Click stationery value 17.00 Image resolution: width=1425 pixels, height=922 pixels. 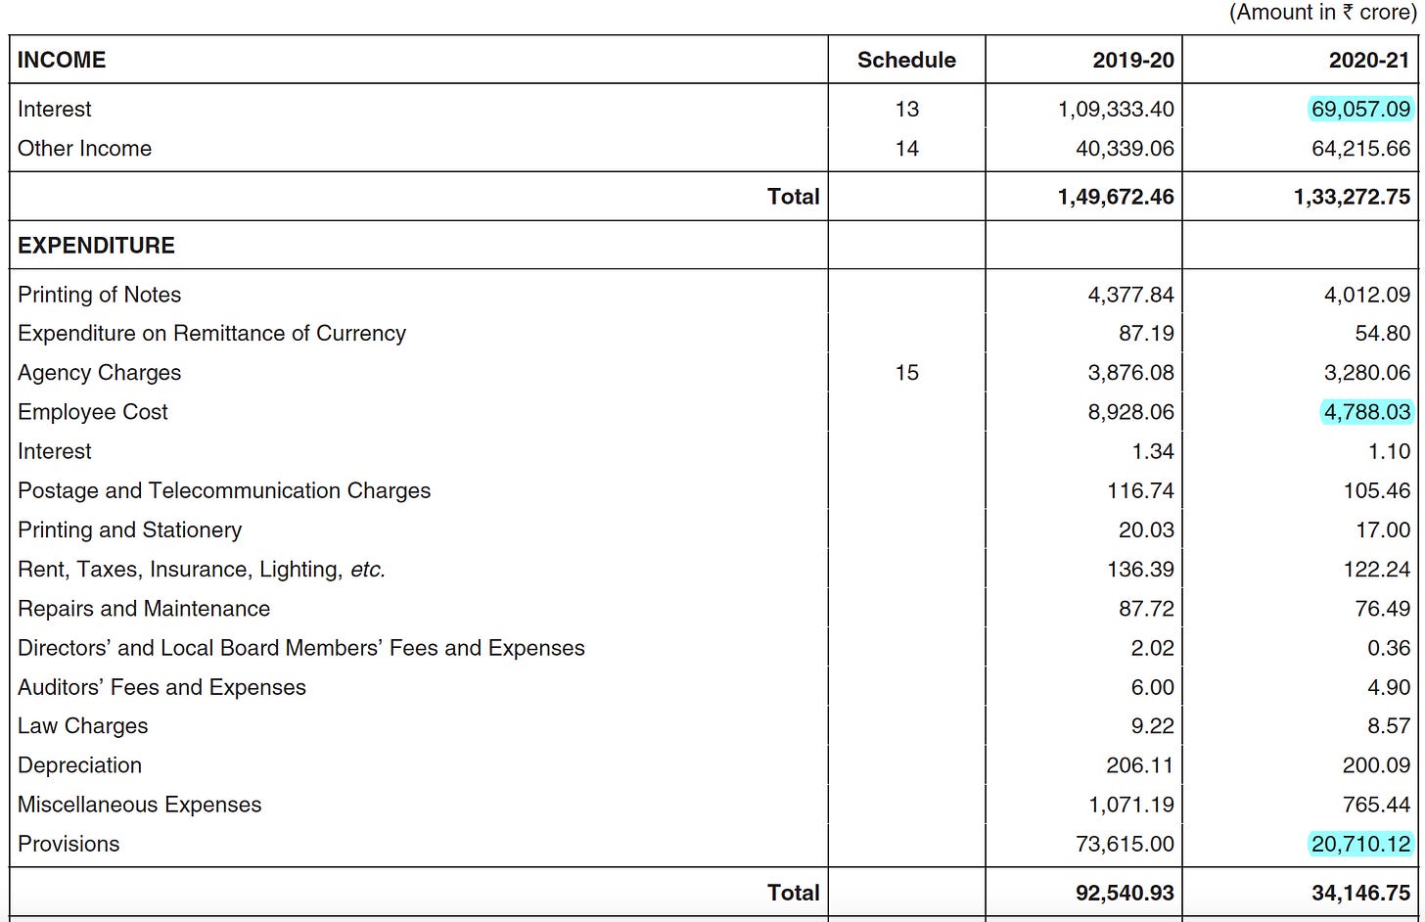click(x=1383, y=530)
